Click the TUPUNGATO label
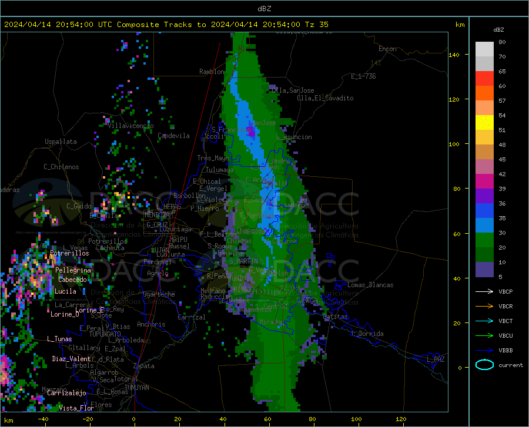The image size is (529, 427). tap(105, 334)
